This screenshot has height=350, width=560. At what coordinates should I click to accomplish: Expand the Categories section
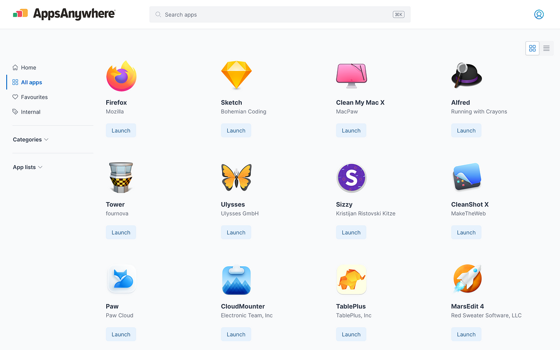click(31, 139)
